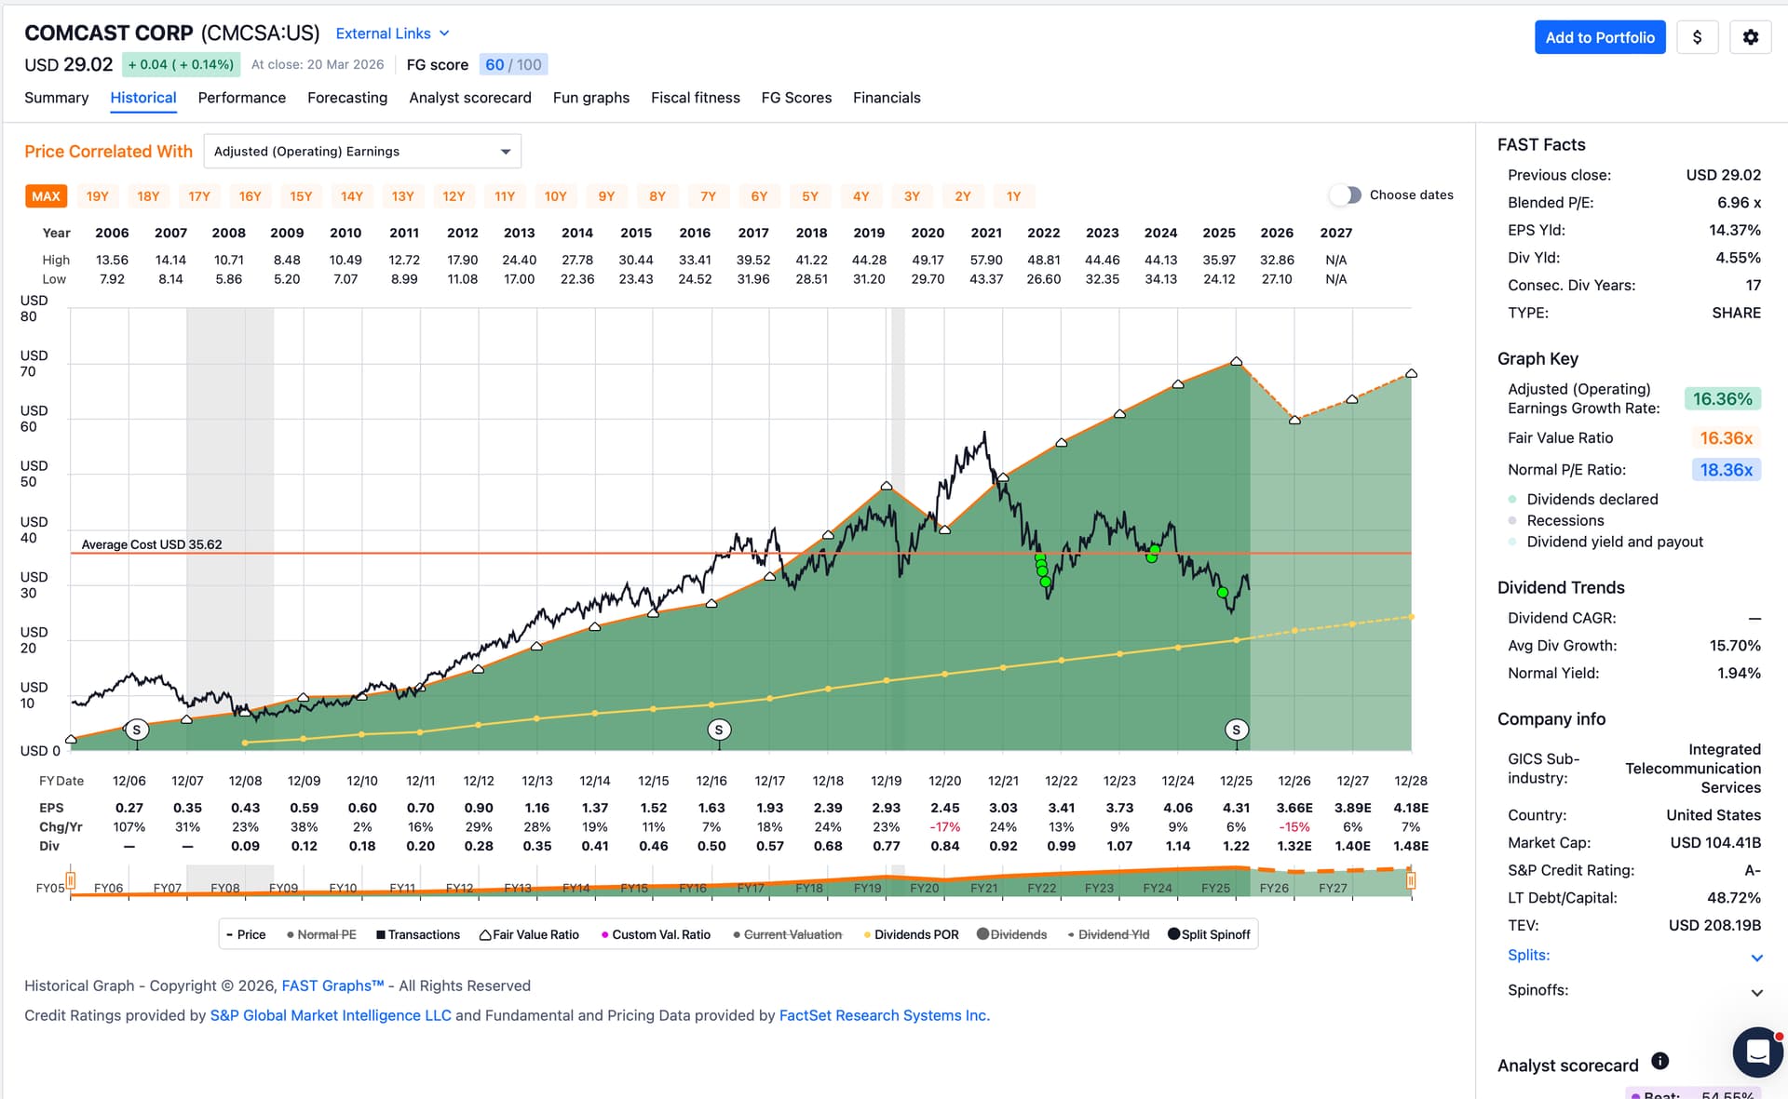Select the 10Y time range button
This screenshot has height=1099, width=1788.
(x=555, y=196)
